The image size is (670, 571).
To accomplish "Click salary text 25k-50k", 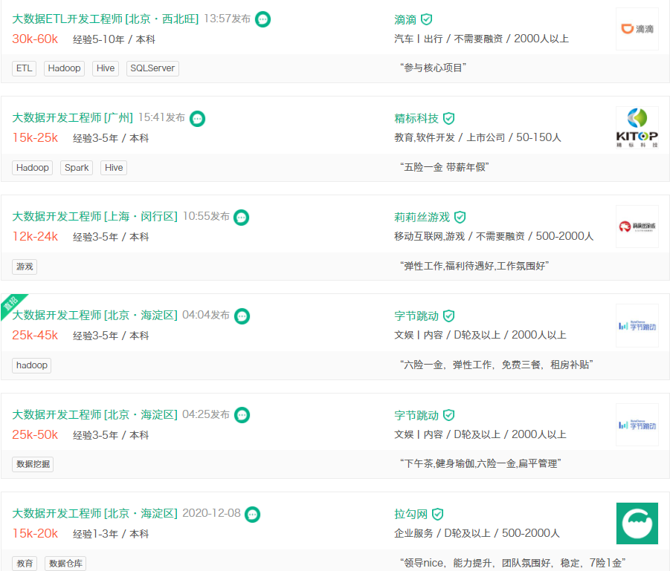I will tap(35, 434).
